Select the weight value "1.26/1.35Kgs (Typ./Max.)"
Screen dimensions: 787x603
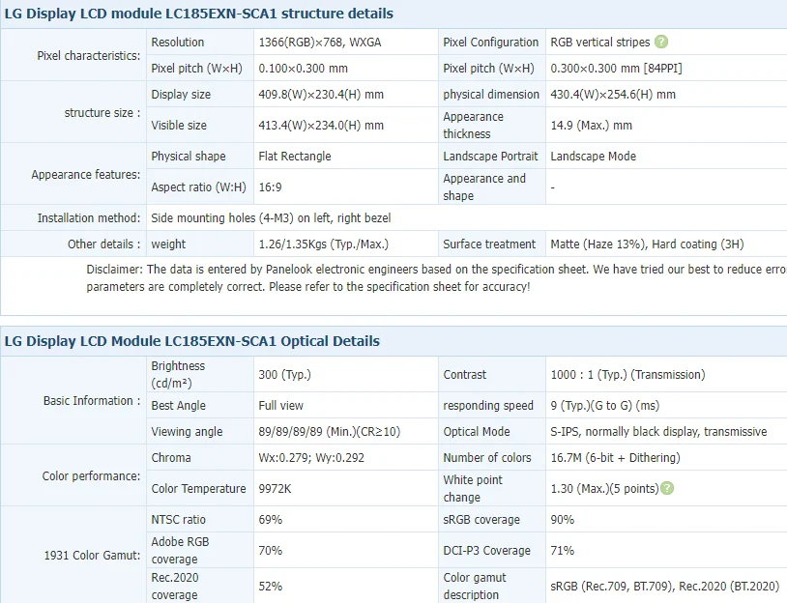coord(324,244)
